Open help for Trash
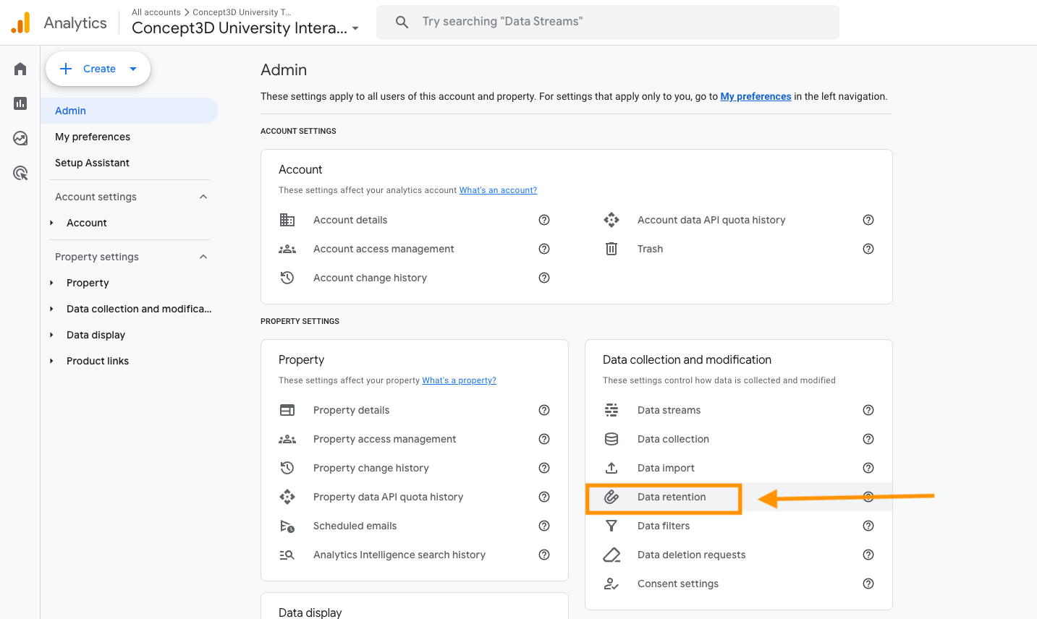The image size is (1037, 619). coord(868,249)
